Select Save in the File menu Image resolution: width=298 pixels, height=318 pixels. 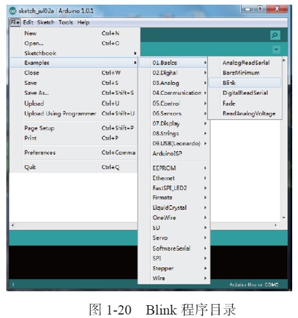(74, 83)
